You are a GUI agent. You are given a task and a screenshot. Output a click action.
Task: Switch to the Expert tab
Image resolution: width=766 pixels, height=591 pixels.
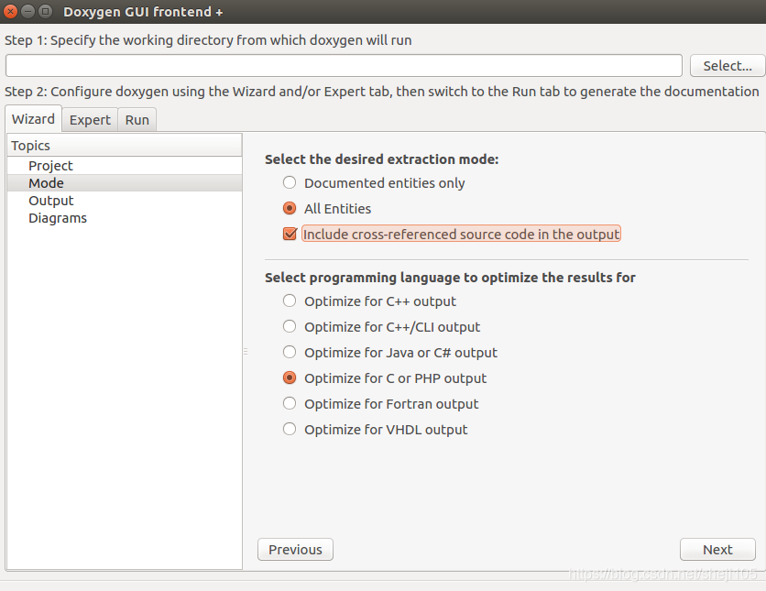90,120
